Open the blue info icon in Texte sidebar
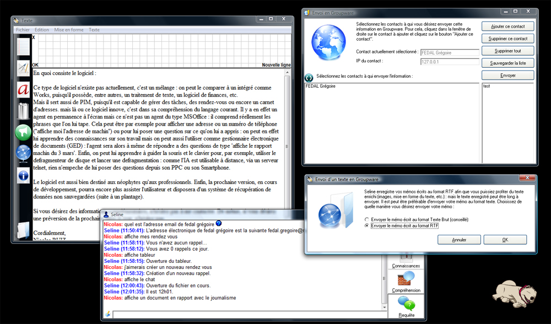 click(x=23, y=175)
